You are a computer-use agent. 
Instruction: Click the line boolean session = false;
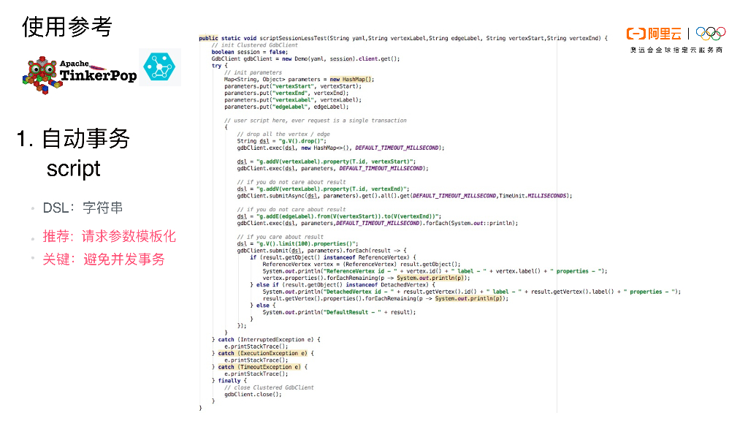click(x=250, y=52)
